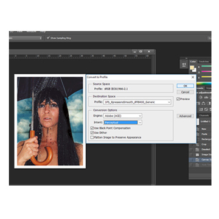Switch to the Swatches panel tab
Screen dimensions: 219x219
(204, 61)
